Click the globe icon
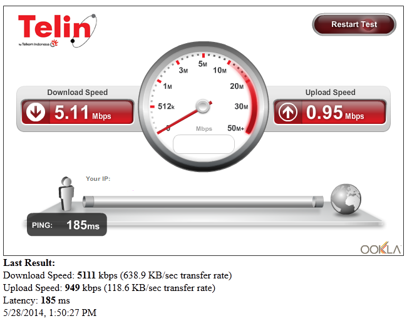The height and width of the screenshot is (321, 417). (x=346, y=199)
